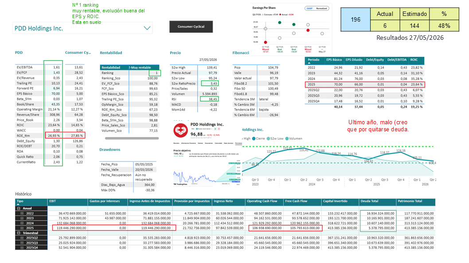469x263 pixels.
Task: Click the 2025 Free Cash Flow value 105.793.613.000,00
Action: tap(302, 228)
